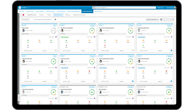This screenshot has height=110, width=194.
Task: Click the back chevron arrow
Action: 21,15
